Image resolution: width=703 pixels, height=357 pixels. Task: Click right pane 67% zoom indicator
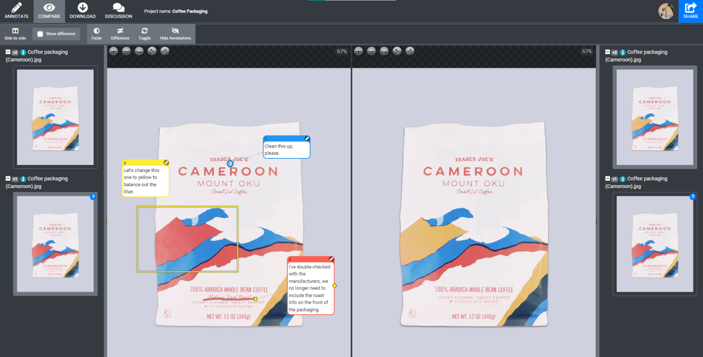click(x=586, y=52)
